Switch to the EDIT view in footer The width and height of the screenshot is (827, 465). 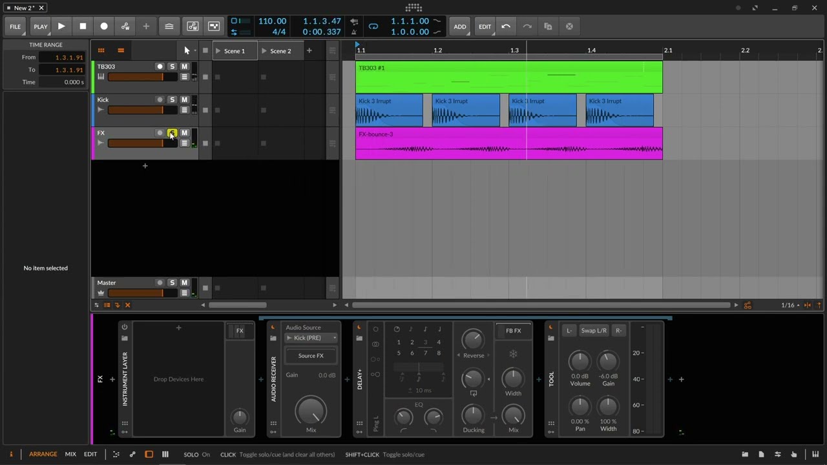90,454
